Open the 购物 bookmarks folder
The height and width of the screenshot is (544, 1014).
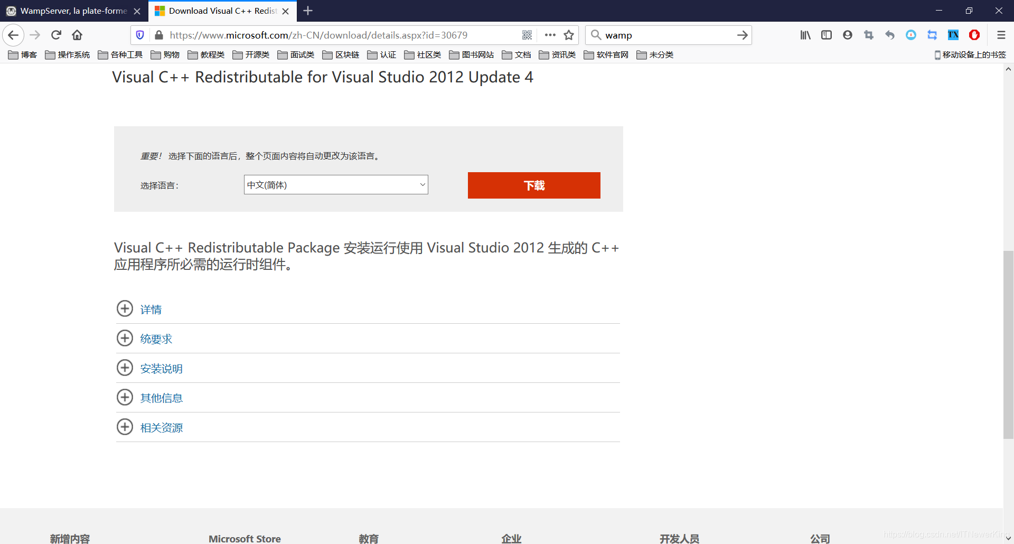(x=165, y=55)
